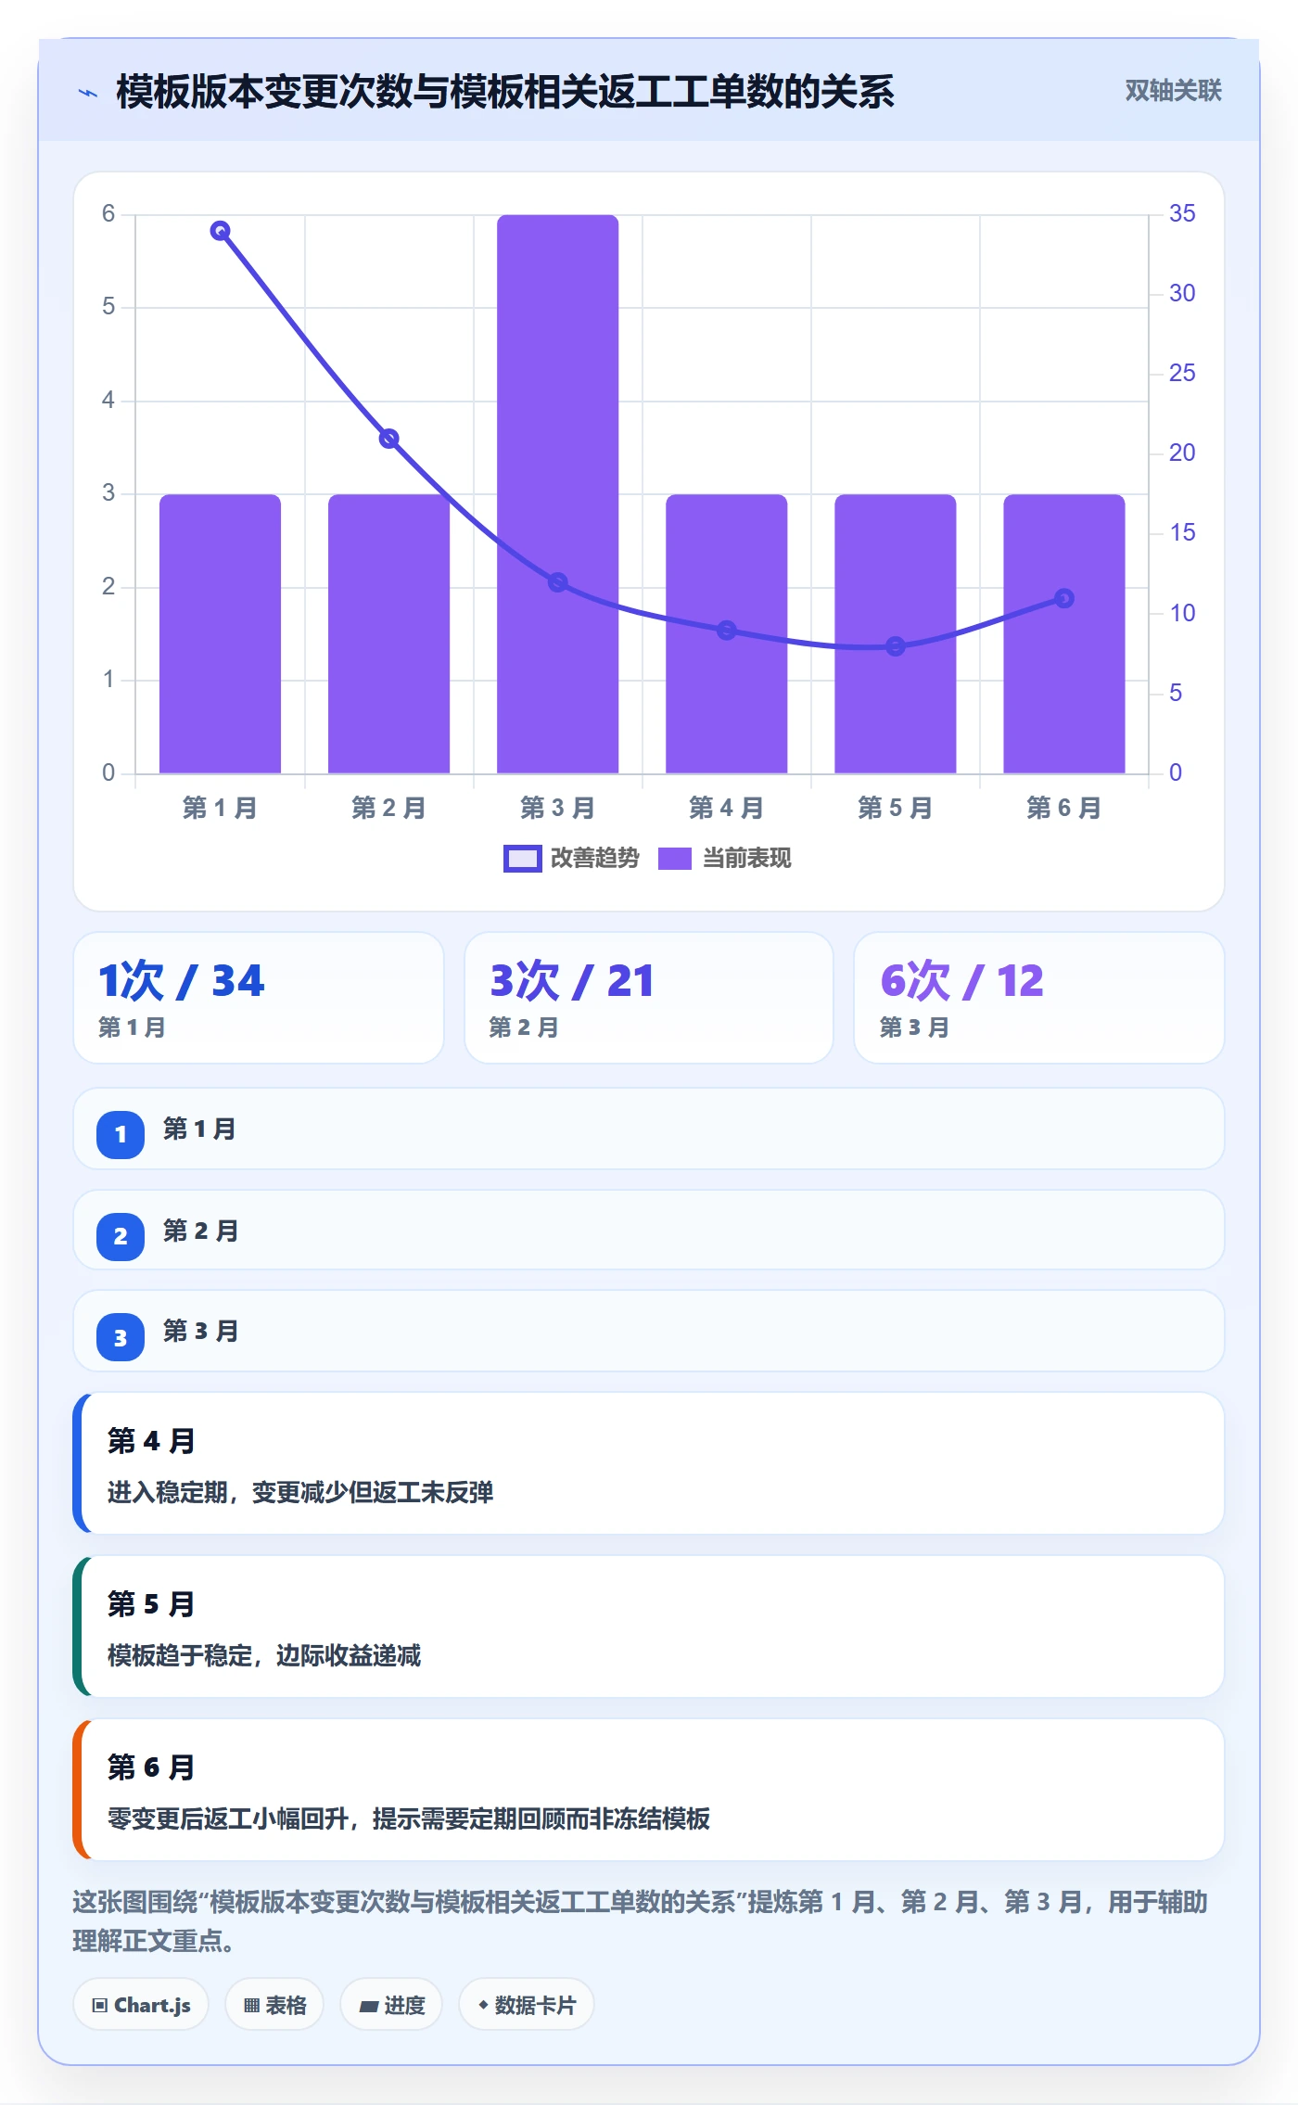Image resolution: width=1298 pixels, height=2105 pixels.
Task: Select the 第 3 月 list row
Action: pyautogui.click(x=649, y=1332)
